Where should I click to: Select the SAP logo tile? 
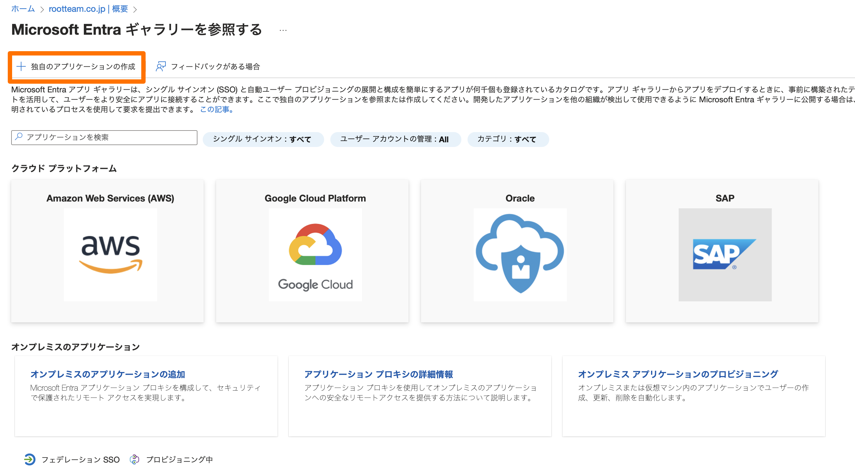coord(725,255)
